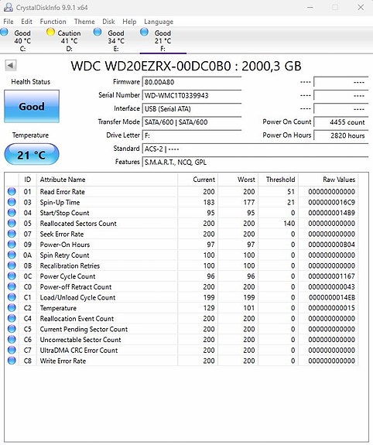Click raw value 000000001167 for Power Cycle Count
The width and height of the screenshot is (373, 445).
coord(331,276)
